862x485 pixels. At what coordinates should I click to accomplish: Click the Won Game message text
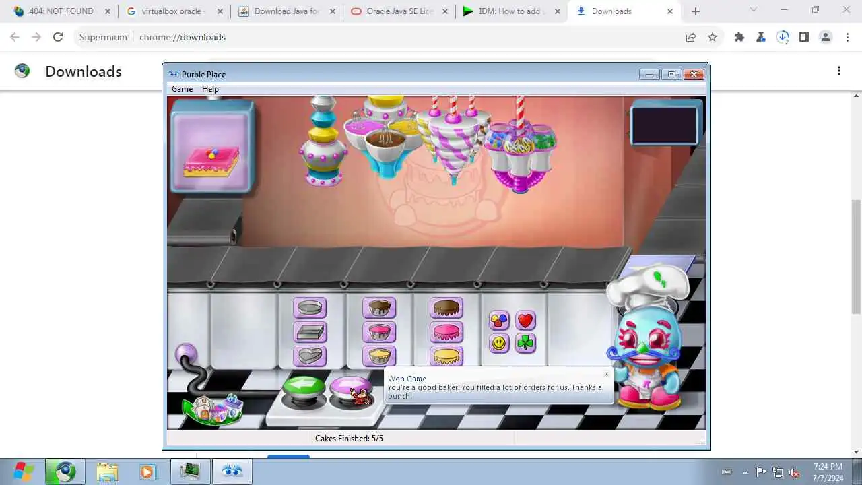tap(495, 392)
